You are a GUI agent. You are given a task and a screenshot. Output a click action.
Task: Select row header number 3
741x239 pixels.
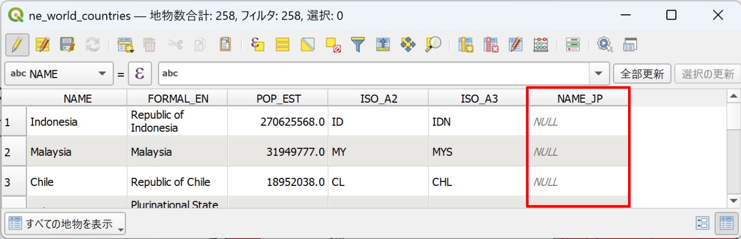tap(15, 182)
